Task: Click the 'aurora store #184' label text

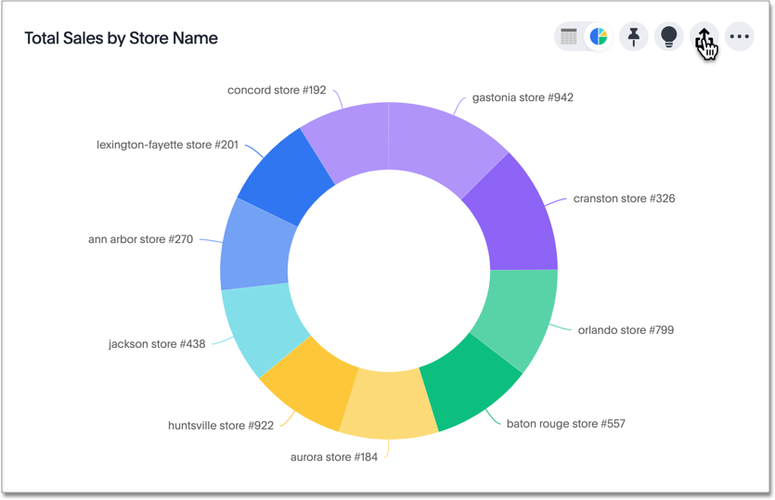Action: [x=334, y=457]
